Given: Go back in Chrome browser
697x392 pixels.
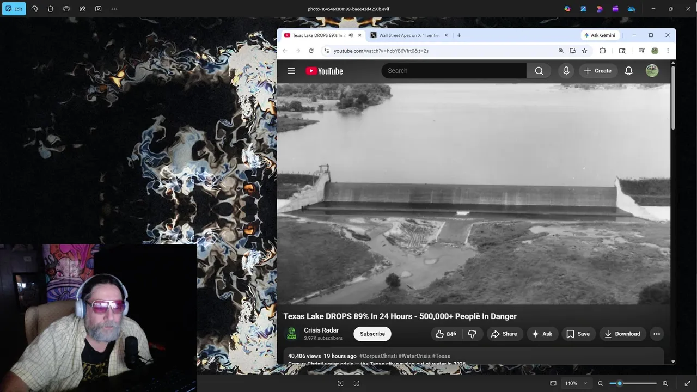Looking at the screenshot, I should 285,51.
